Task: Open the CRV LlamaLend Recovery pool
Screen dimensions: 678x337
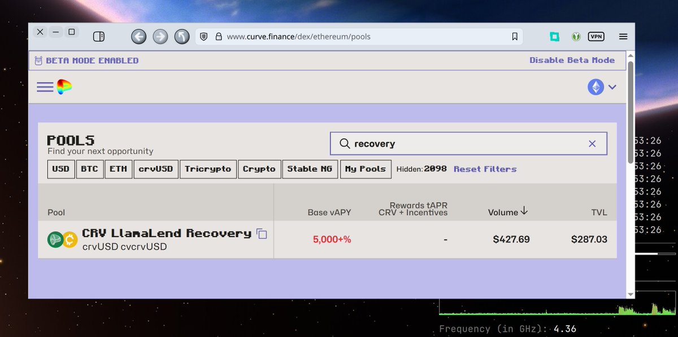Action: (167, 233)
